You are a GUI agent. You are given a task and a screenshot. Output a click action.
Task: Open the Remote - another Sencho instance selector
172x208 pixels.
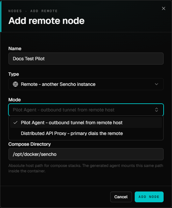click(x=86, y=84)
